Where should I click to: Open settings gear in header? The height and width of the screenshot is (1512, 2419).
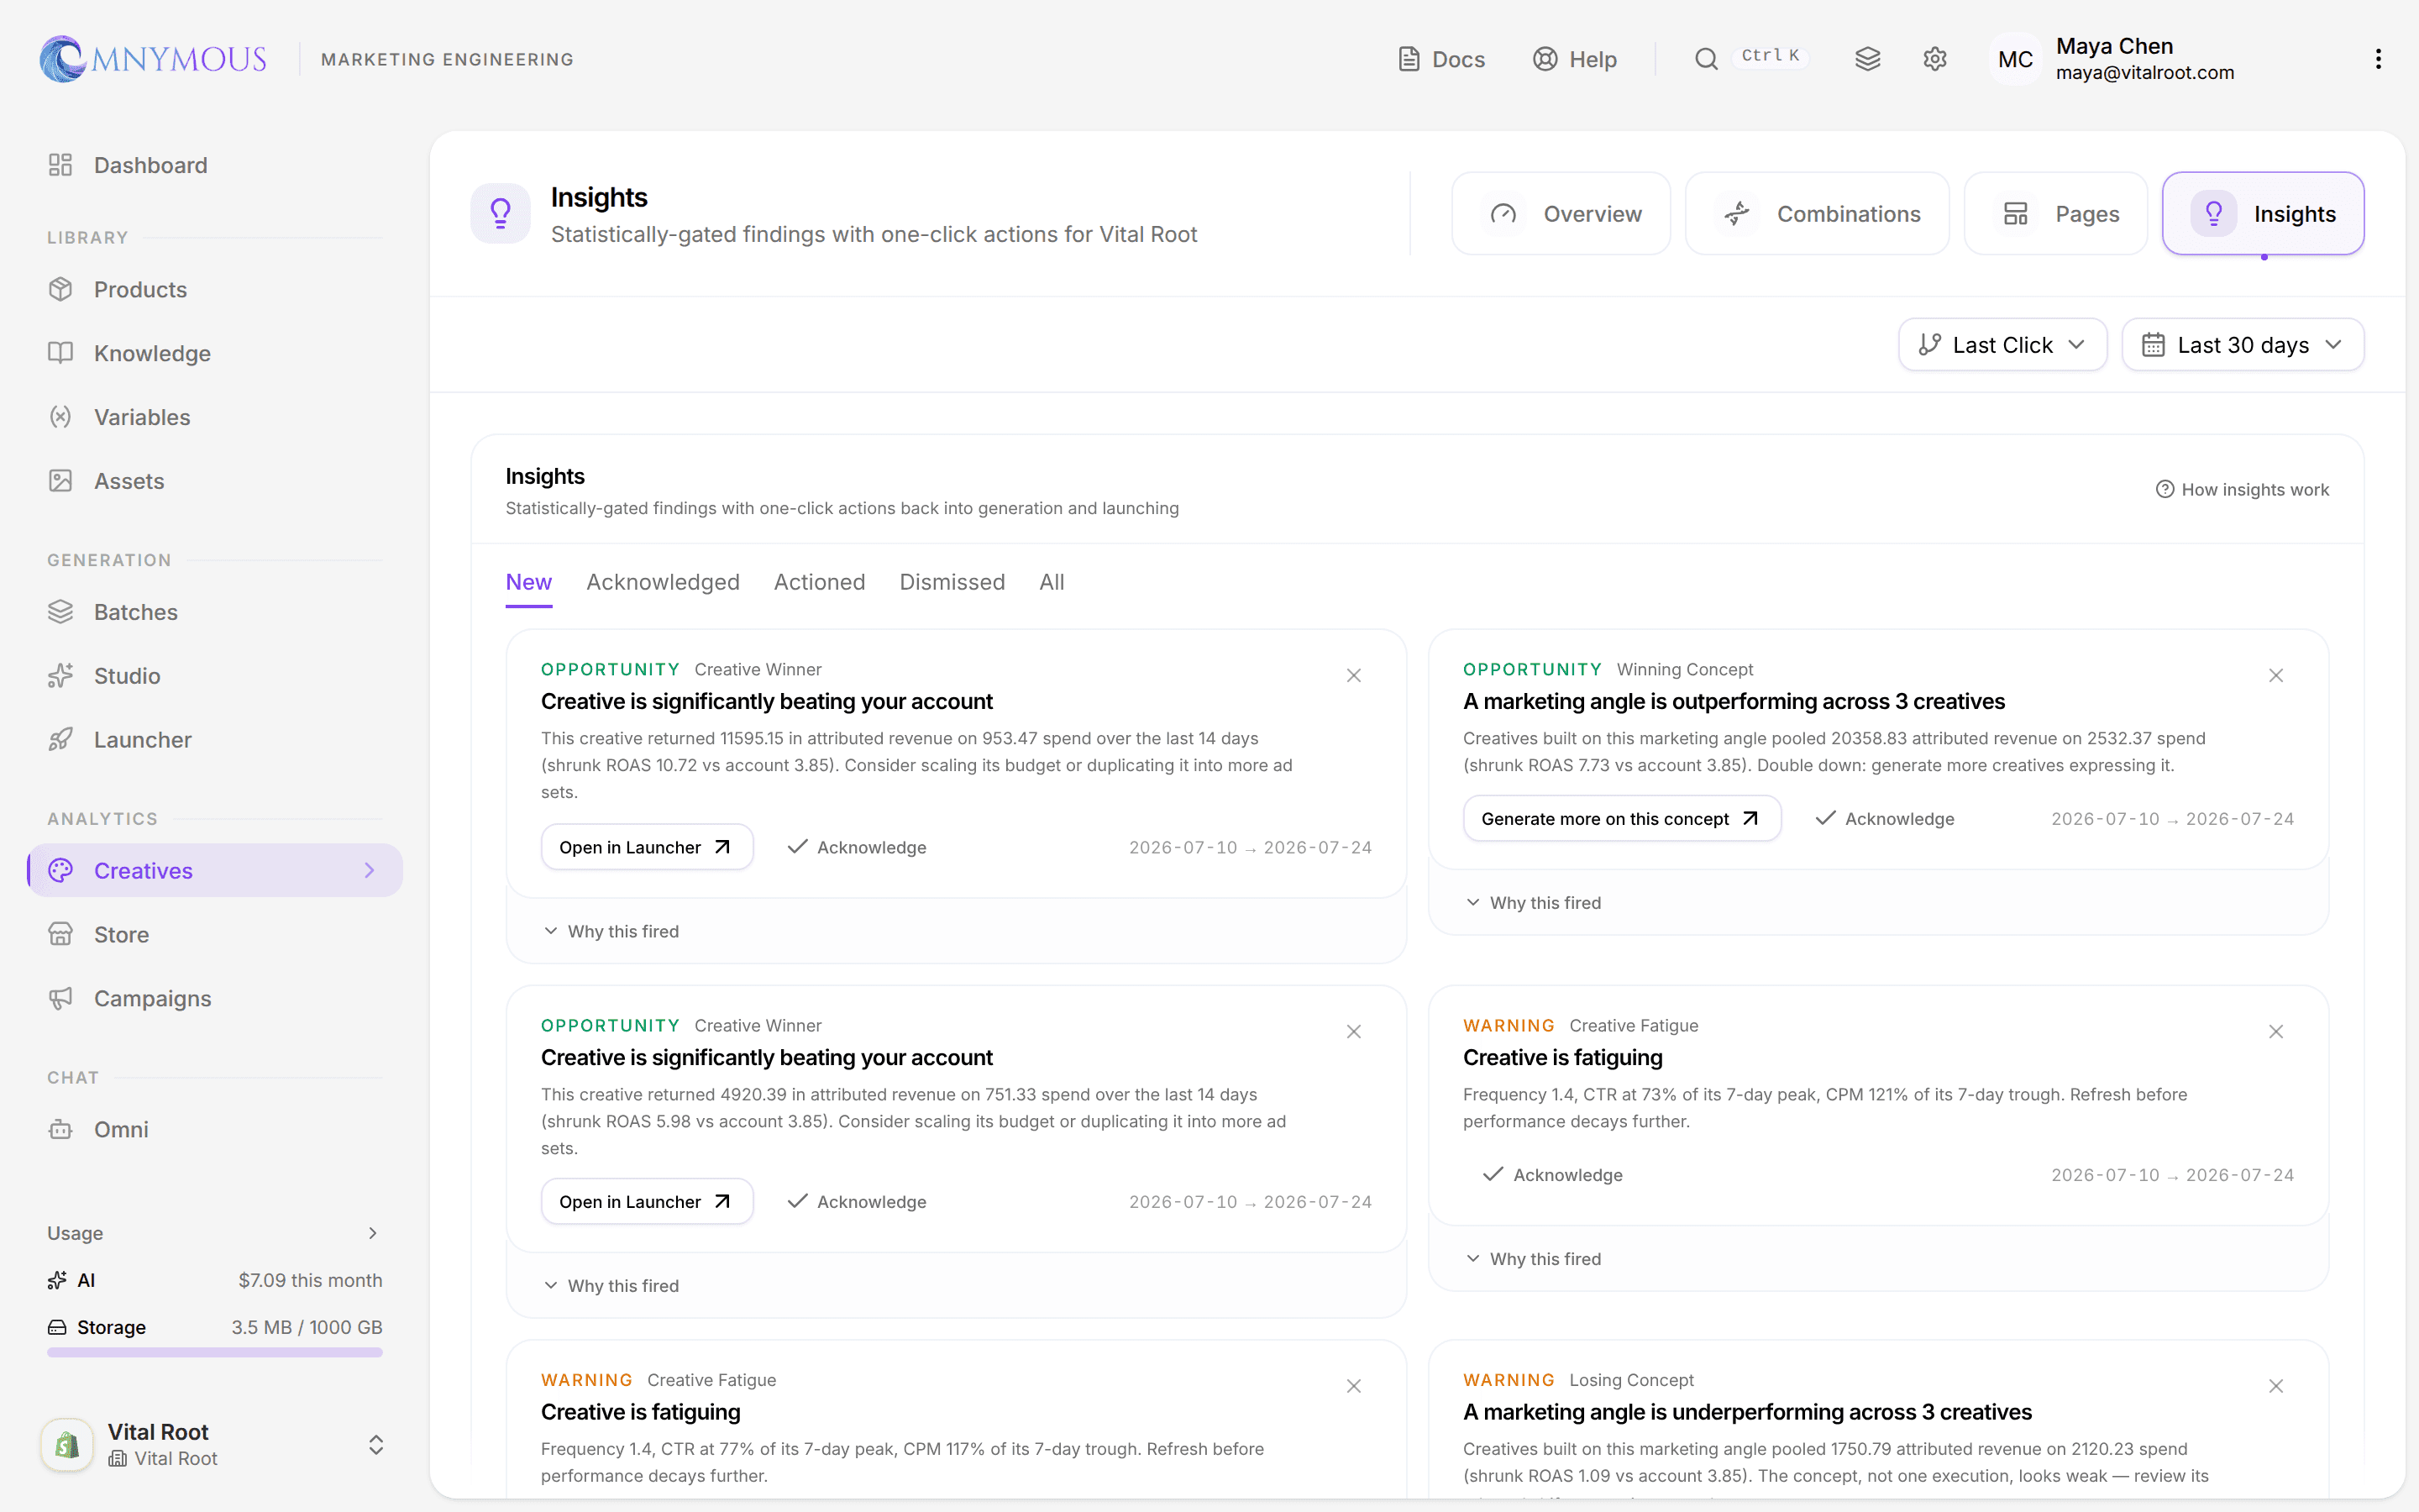(1934, 59)
